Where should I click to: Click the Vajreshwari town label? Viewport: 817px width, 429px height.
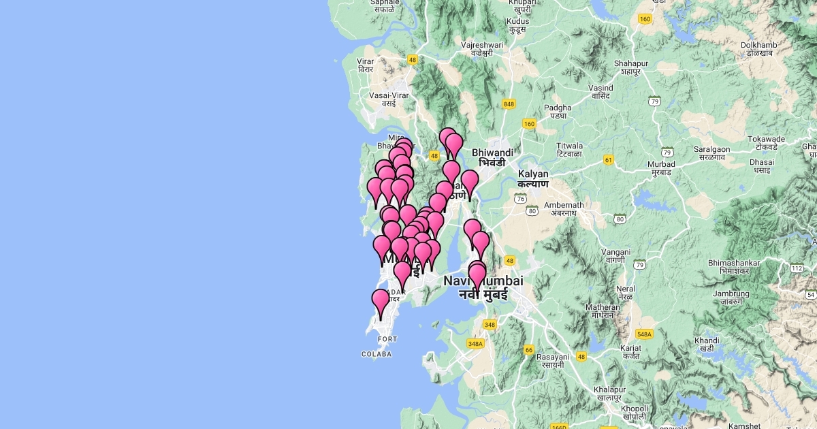coord(482,49)
